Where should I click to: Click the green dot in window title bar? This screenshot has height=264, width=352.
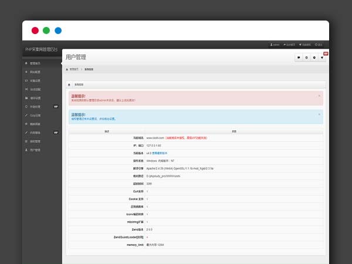click(46, 30)
